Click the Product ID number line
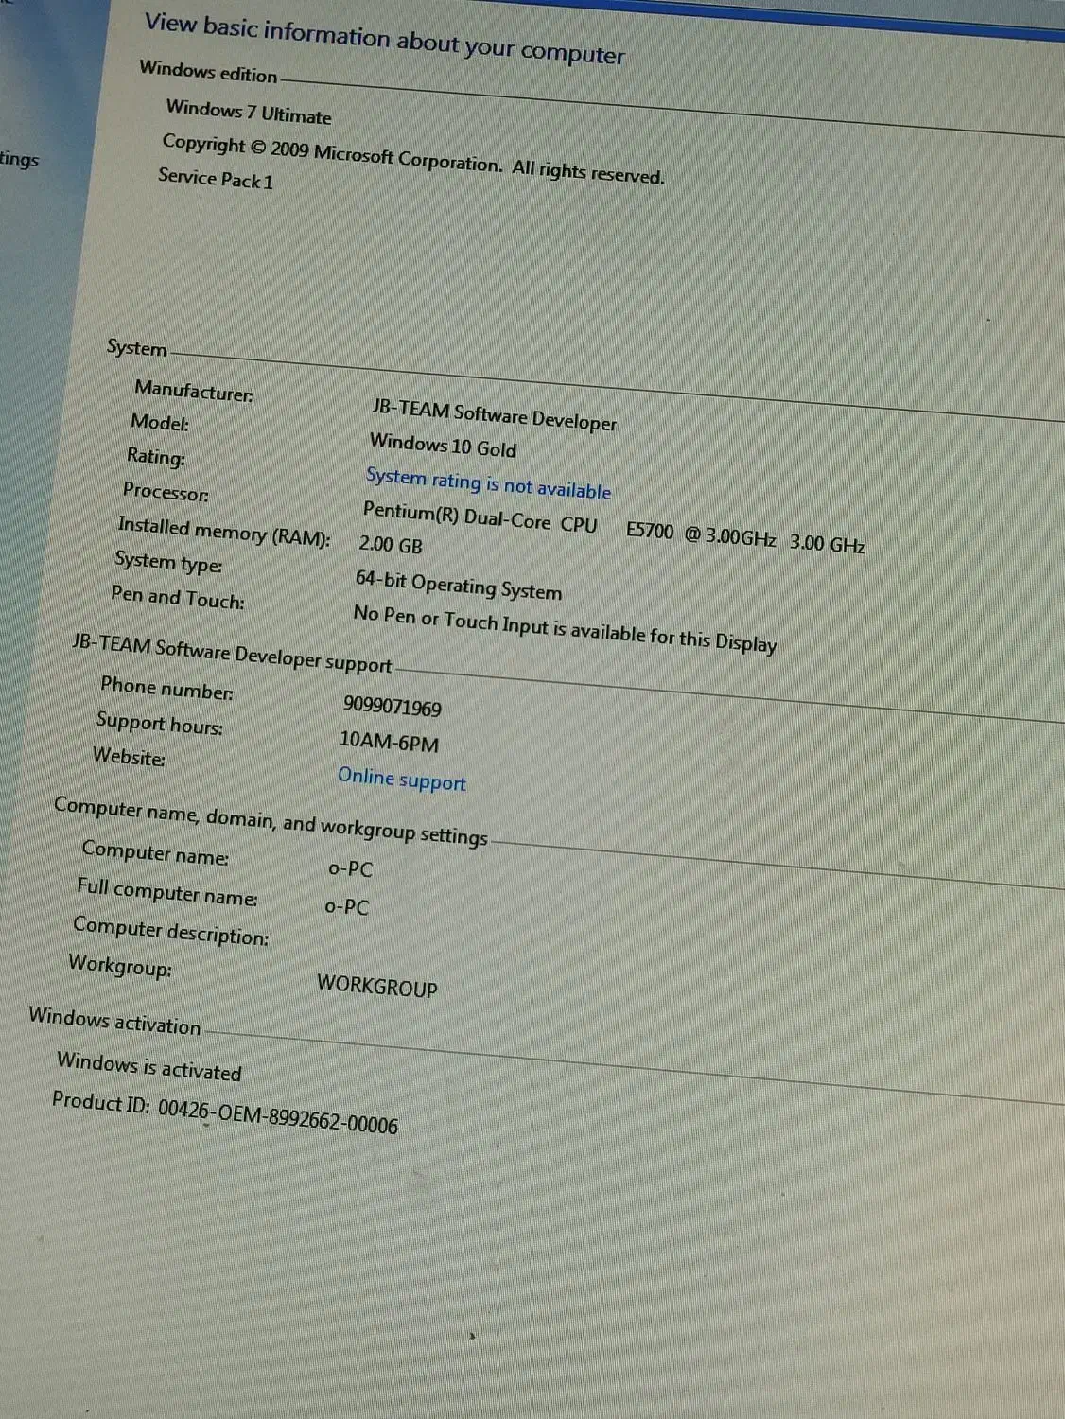The image size is (1065, 1419). 225,1113
